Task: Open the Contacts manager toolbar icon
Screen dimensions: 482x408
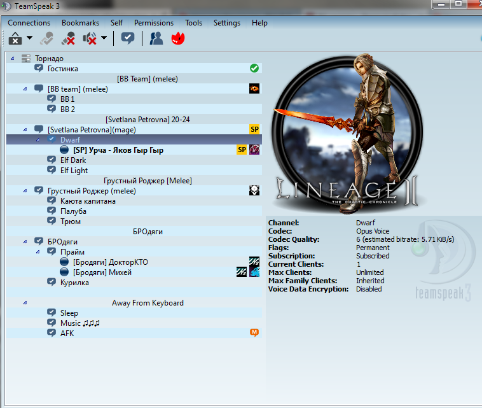Action: tap(156, 39)
